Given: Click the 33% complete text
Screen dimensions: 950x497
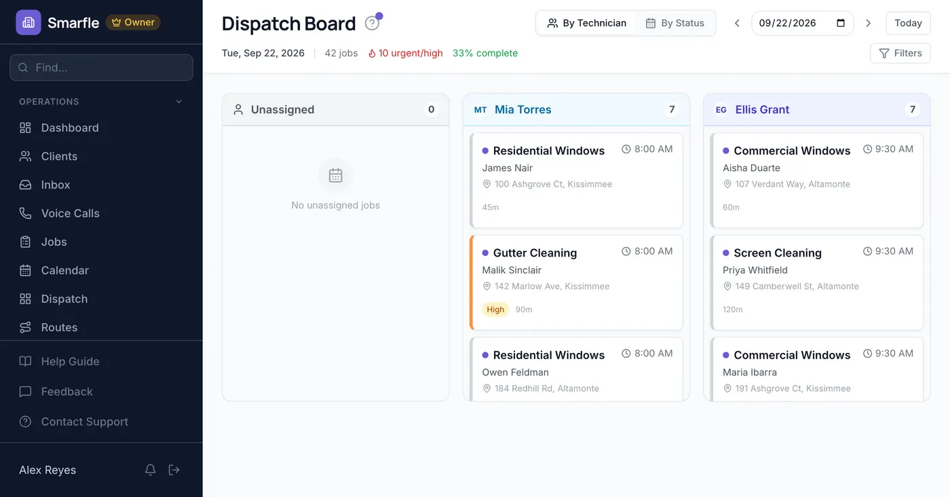Looking at the screenshot, I should click(x=485, y=53).
